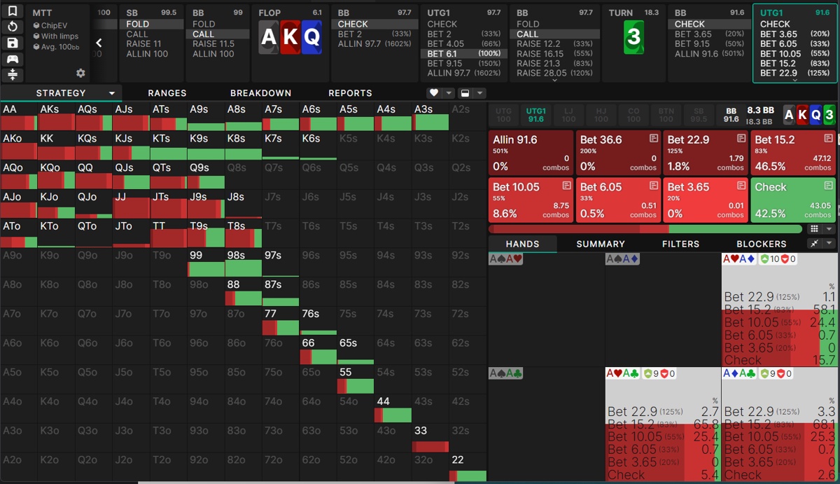The image size is (840, 484).
Task: Select UTG1 position in the player bar
Action: (535, 115)
